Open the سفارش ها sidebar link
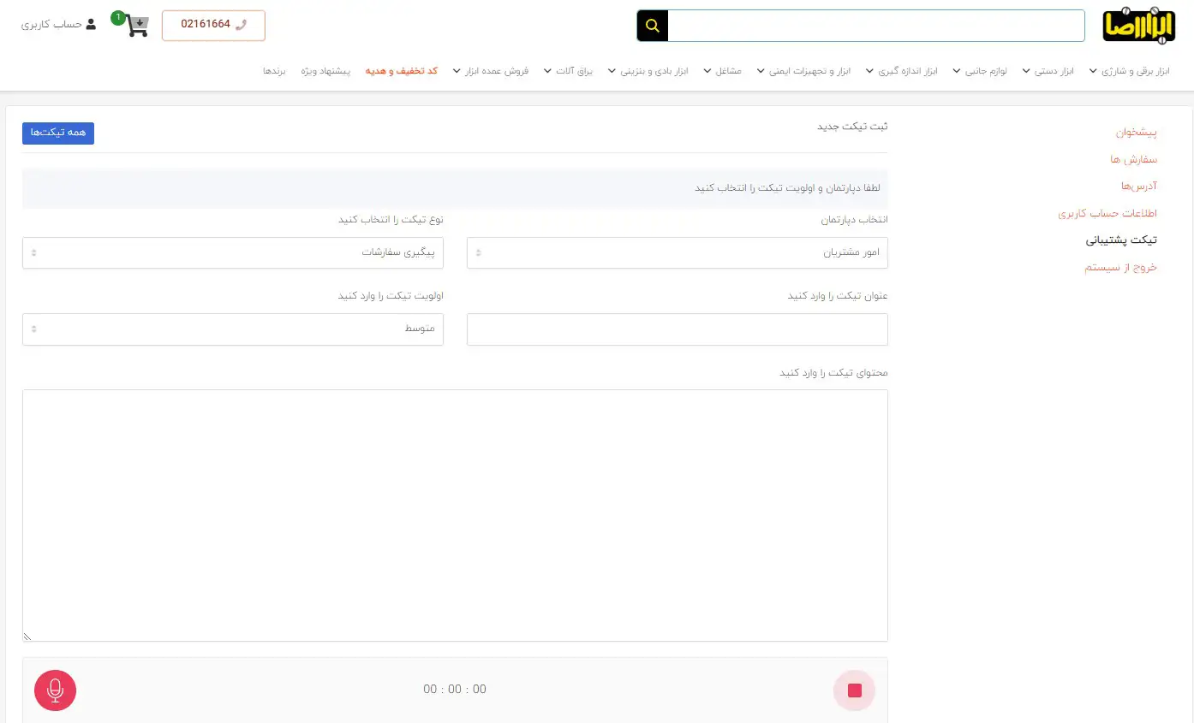 click(x=1134, y=159)
